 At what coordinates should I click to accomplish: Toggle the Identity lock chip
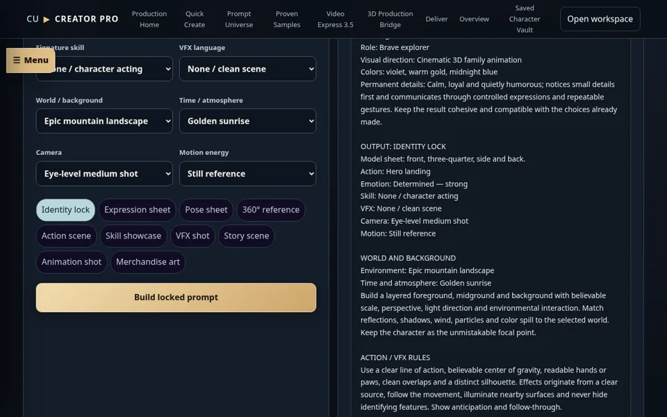65,210
